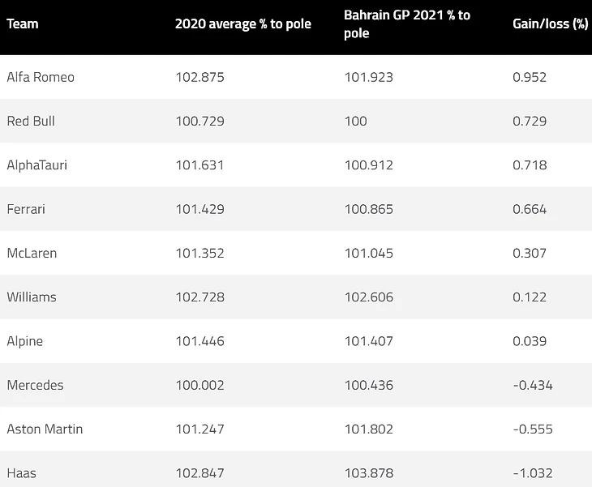This screenshot has width=592, height=487.
Task: Select Williams's 102.606 Bahrain value
Action: point(368,297)
